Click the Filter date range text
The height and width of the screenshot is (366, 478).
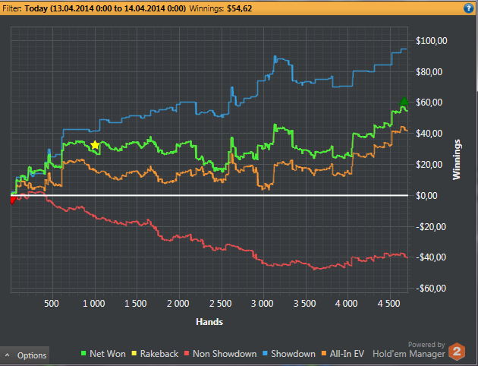[x=105, y=8]
